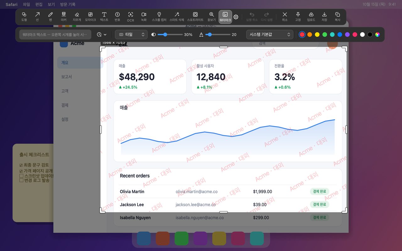The width and height of the screenshot is (402, 251).
Task: Expand the clock timestamp dropdown
Action: [x=102, y=35]
